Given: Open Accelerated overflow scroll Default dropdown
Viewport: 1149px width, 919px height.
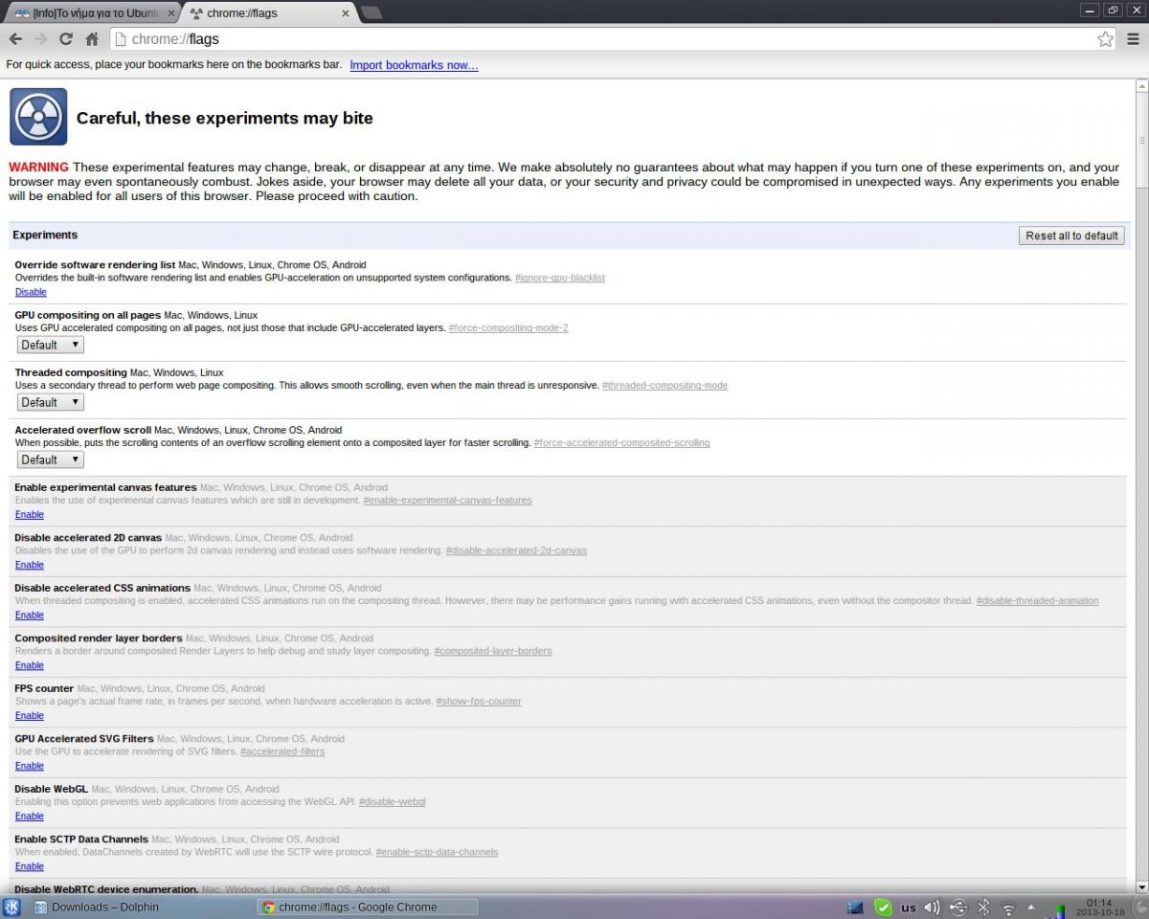Looking at the screenshot, I should [x=51, y=459].
